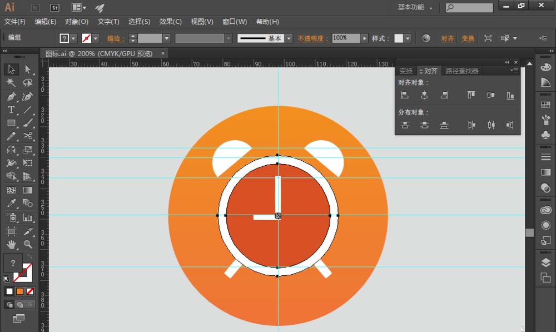
Task: Open the 文件(F) menu
Action: [x=15, y=22]
